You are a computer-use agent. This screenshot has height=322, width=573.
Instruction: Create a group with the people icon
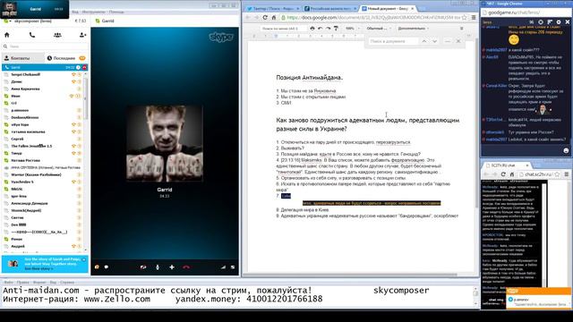tap(57, 35)
